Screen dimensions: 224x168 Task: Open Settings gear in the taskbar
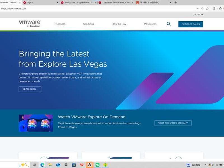(66, 165)
